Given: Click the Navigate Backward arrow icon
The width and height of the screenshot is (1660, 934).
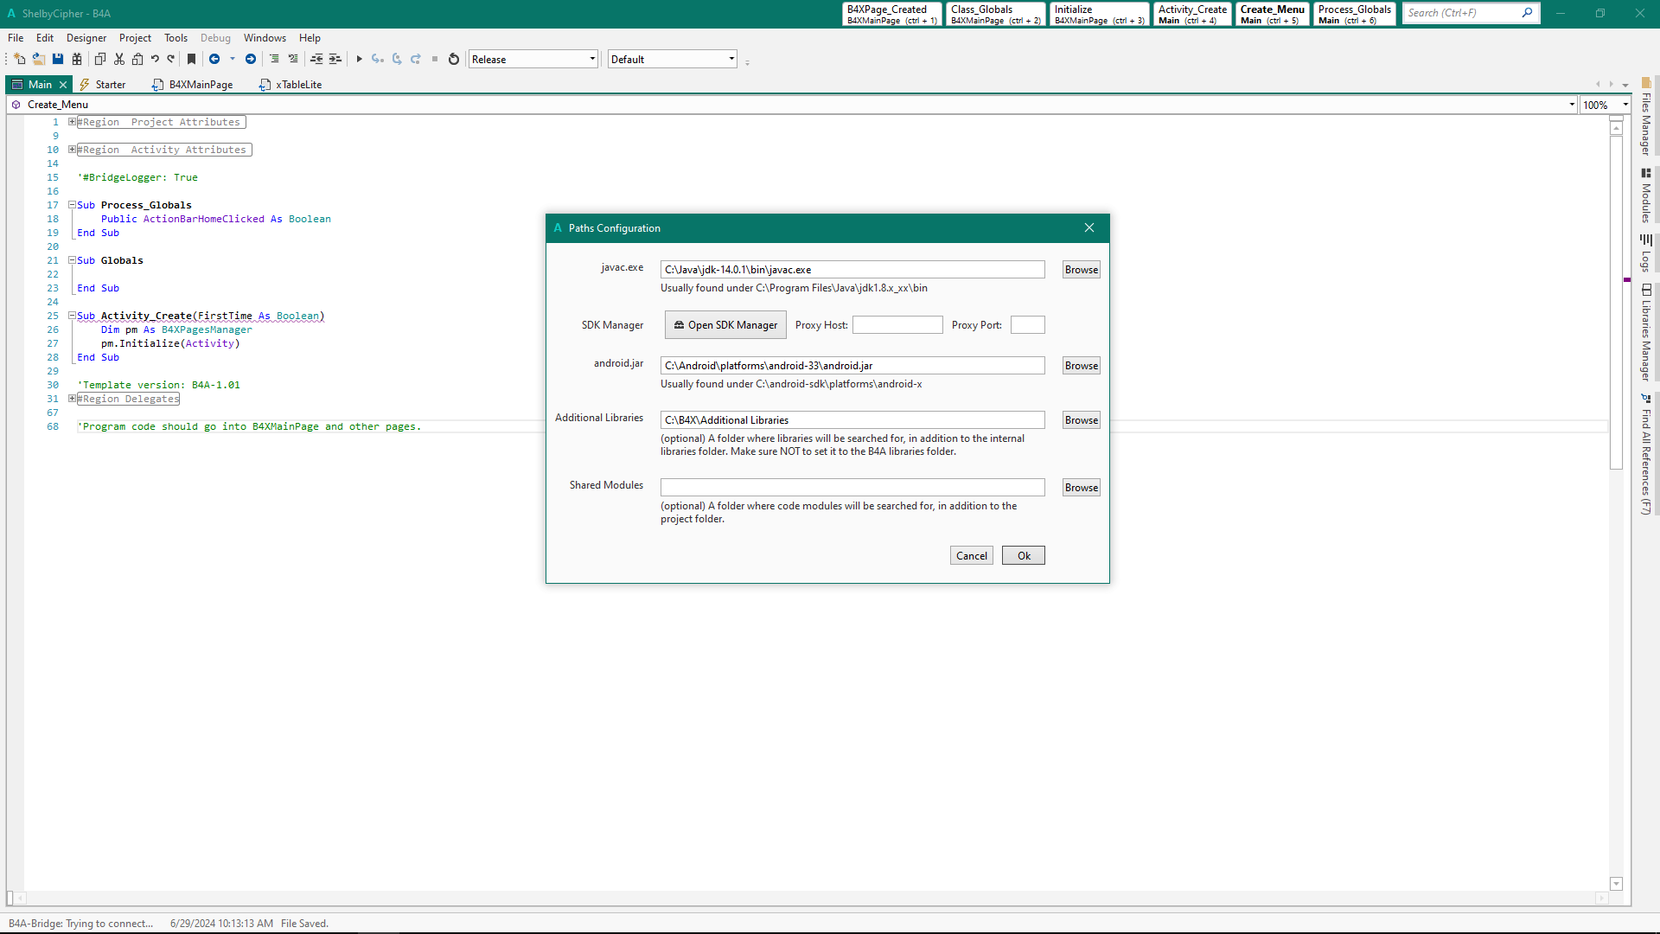Looking at the screenshot, I should click(214, 59).
